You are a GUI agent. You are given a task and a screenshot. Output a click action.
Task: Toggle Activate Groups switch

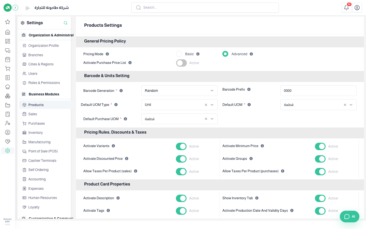pos(320,159)
